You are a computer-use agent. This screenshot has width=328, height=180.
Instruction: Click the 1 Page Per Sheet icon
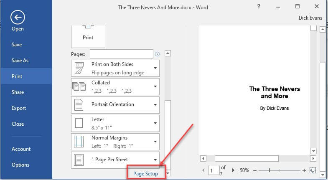pyautogui.click(x=79, y=160)
